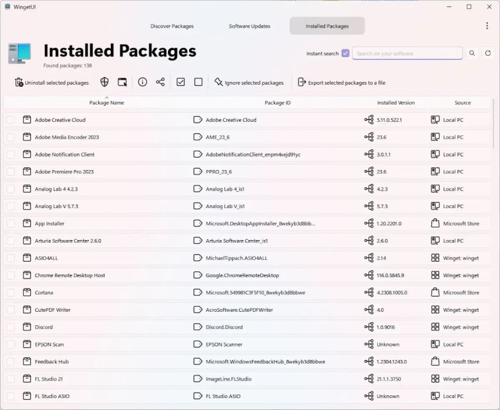Switch to the Discover Packages tab
This screenshot has width=500, height=410.
tap(172, 26)
